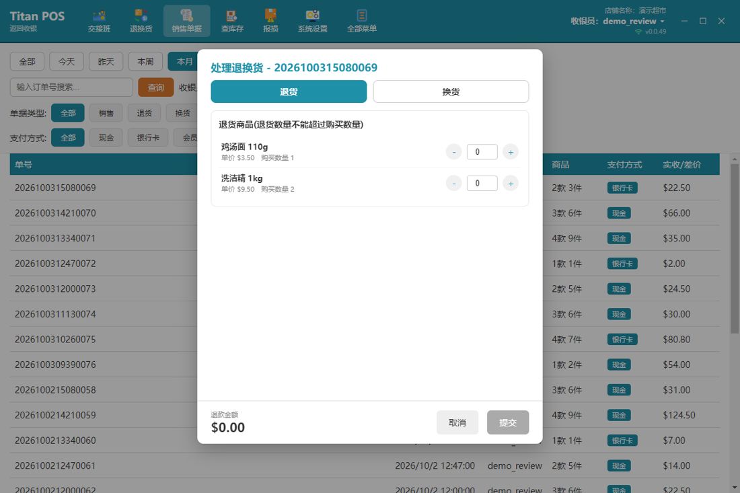This screenshot has width=740, height=493.
Task: Open the 退换货 returns toolbar icon
Action: (141, 22)
